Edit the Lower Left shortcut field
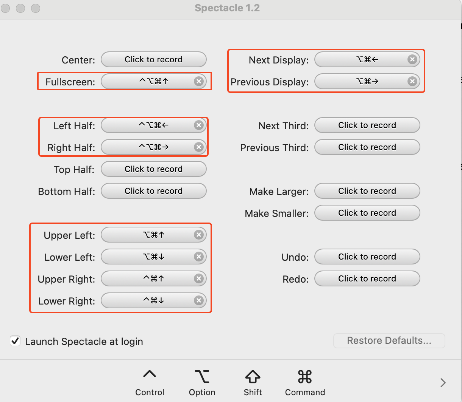This screenshot has width=462, height=402. (154, 257)
